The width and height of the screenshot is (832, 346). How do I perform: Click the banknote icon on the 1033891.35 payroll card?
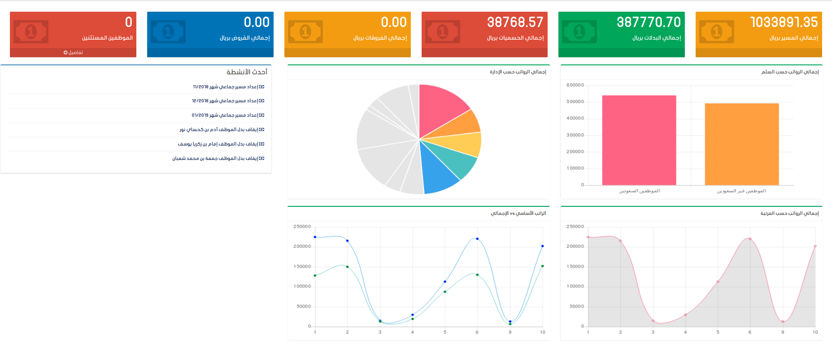pos(716,32)
